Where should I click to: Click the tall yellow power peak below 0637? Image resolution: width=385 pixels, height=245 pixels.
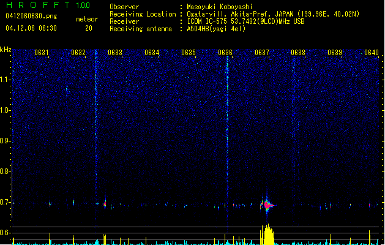267,234
